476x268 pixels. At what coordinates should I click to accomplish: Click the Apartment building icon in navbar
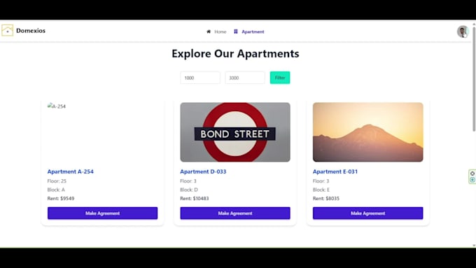236,31
